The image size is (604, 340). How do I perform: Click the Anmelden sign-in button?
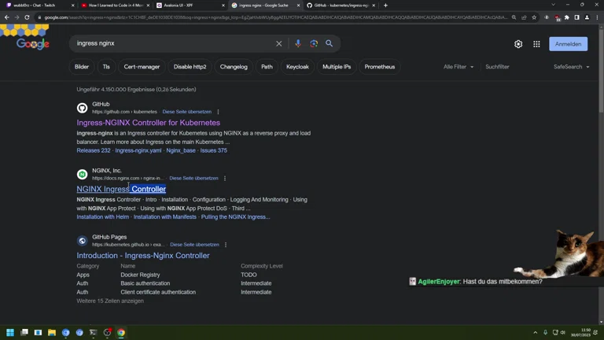tap(568, 44)
